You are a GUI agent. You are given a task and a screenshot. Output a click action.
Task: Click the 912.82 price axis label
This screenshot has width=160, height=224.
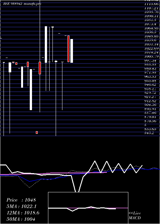(150, 101)
